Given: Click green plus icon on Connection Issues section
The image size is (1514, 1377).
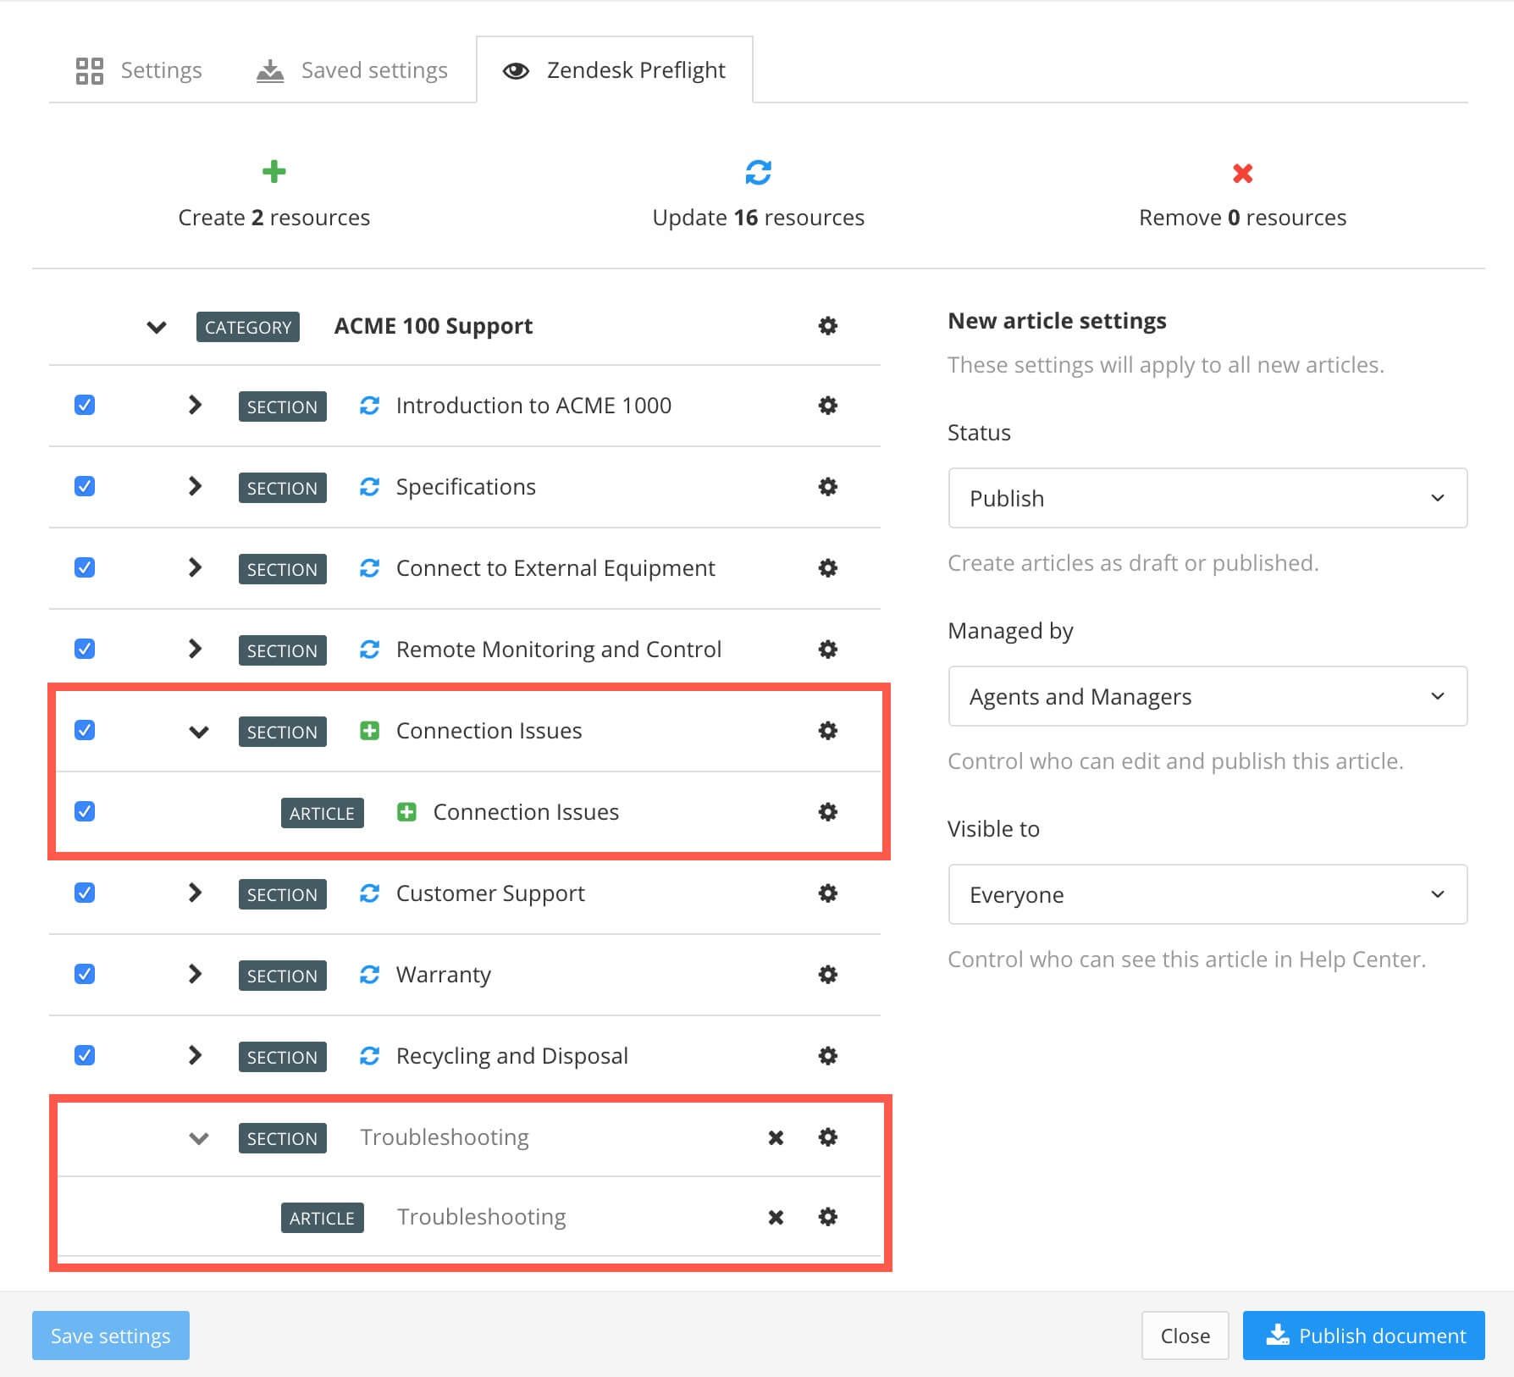Looking at the screenshot, I should 369,731.
